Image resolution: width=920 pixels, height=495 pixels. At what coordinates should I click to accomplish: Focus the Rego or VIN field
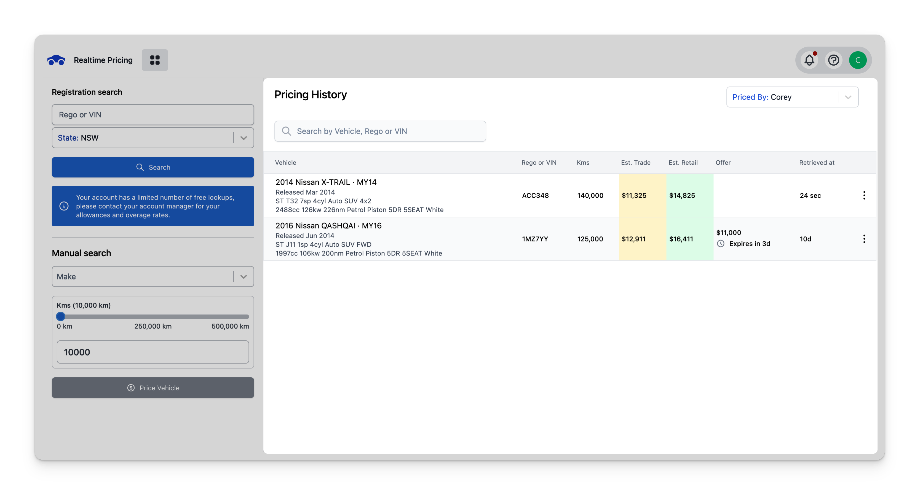coord(153,115)
